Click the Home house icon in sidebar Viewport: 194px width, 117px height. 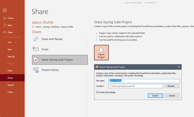coord(5,18)
